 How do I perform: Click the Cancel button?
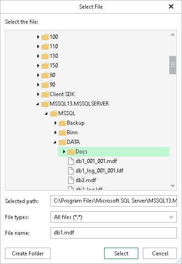pos(160,253)
